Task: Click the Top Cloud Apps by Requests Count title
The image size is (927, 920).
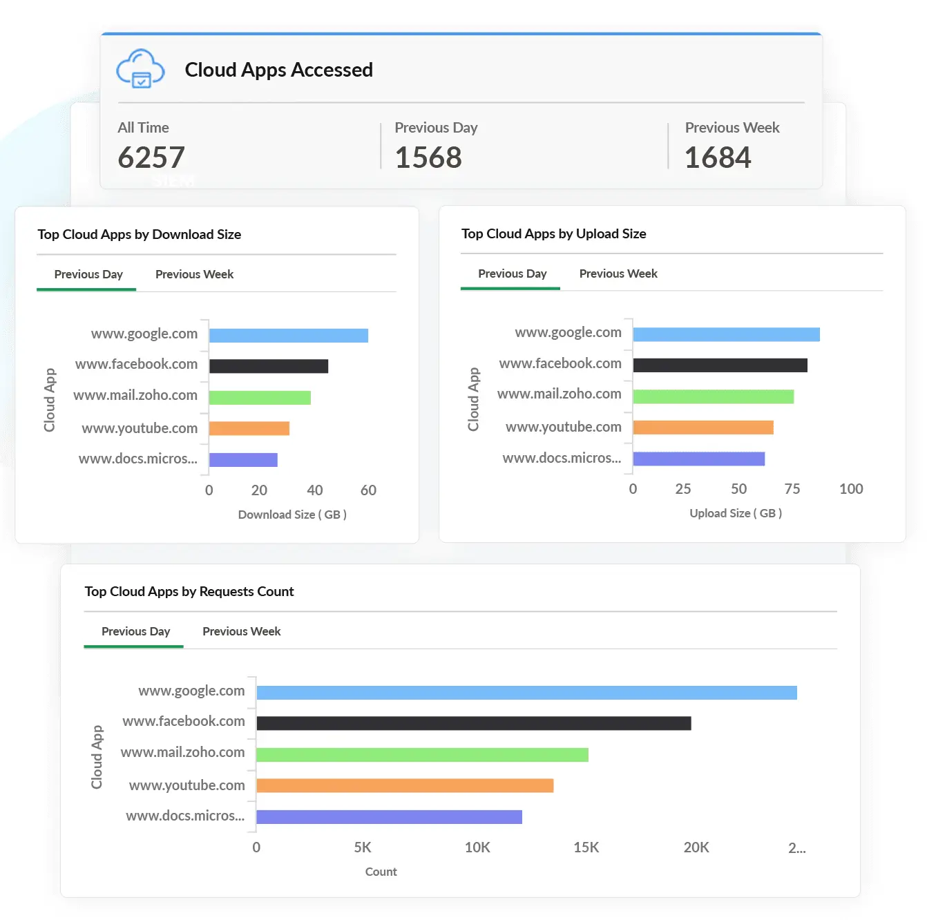Action: [189, 591]
